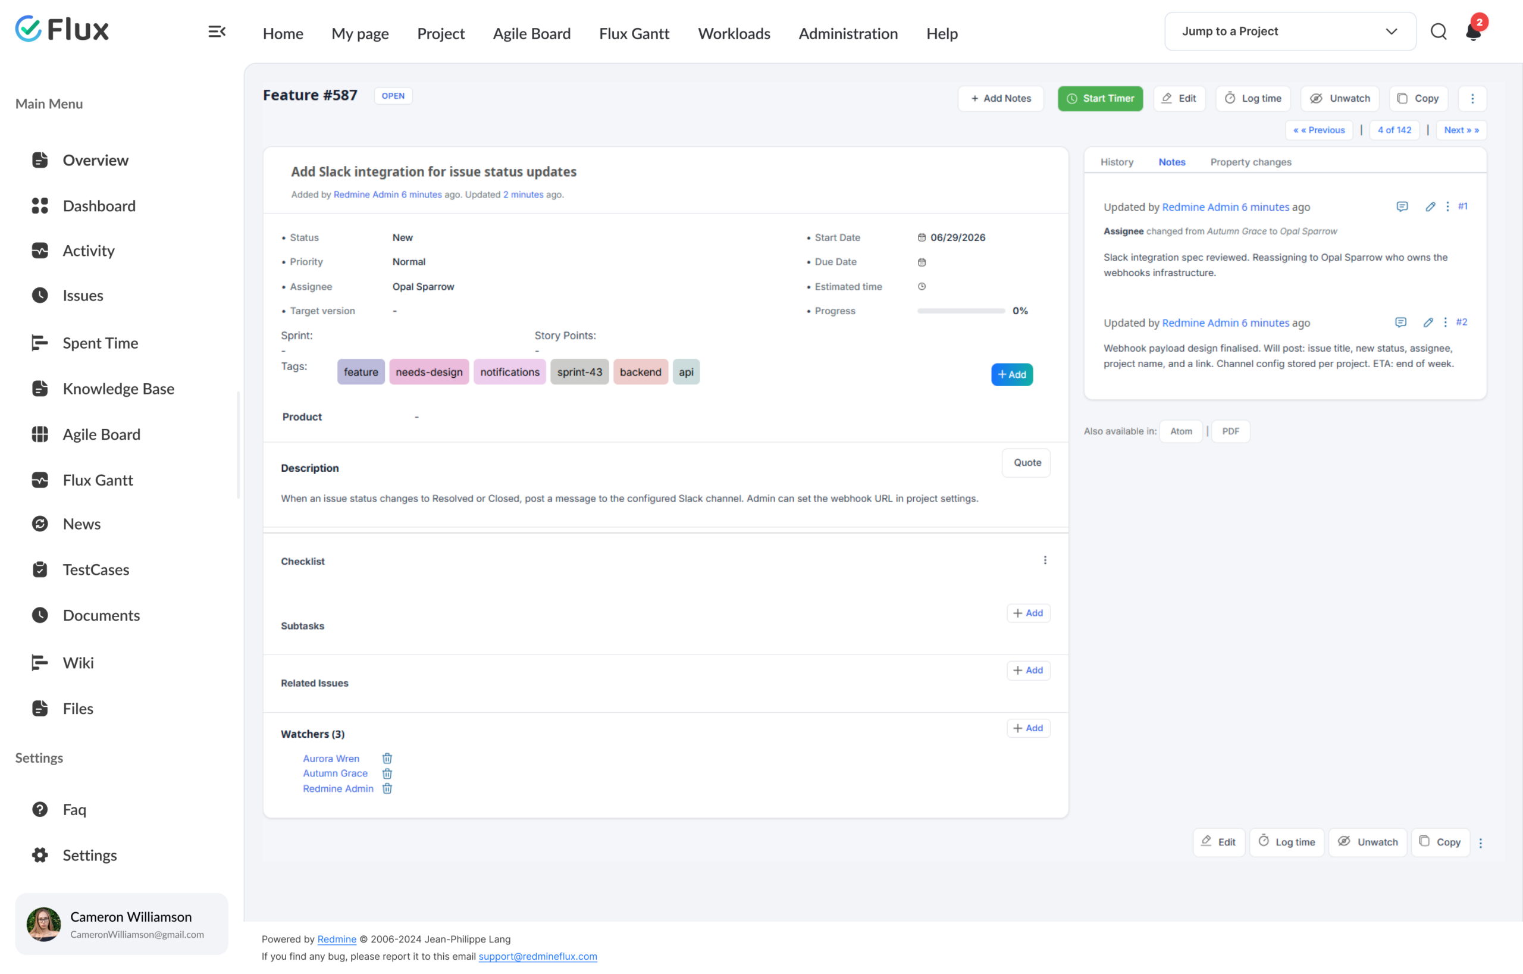Click the search magnifier icon
The image size is (1523, 974).
1439,31
